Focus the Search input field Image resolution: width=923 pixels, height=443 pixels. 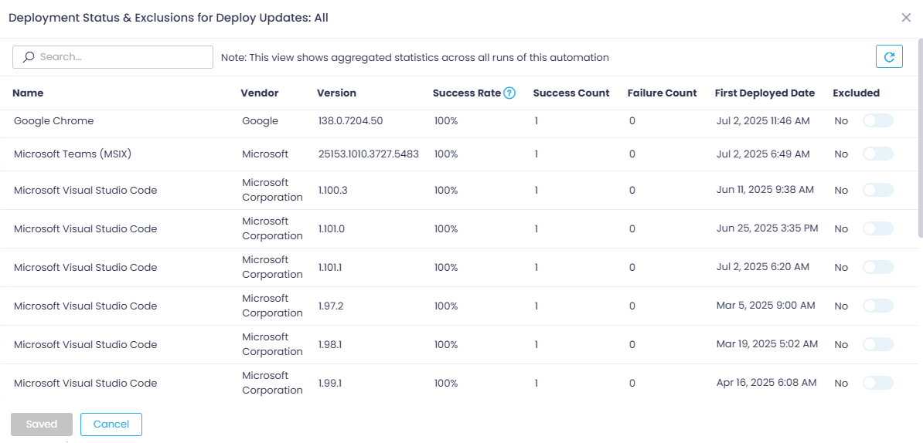click(x=112, y=57)
